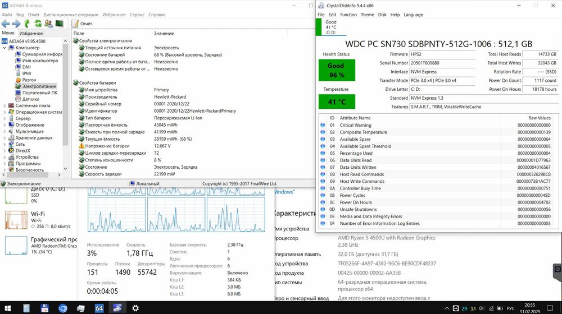Go back using AIDA64 back arrow
Image resolution: width=562 pixels, height=314 pixels.
point(6,24)
